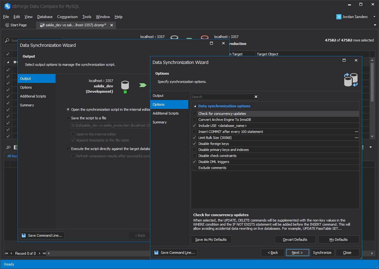The width and height of the screenshot is (379, 269).
Task: Open the Database menu
Action: pos(45,17)
